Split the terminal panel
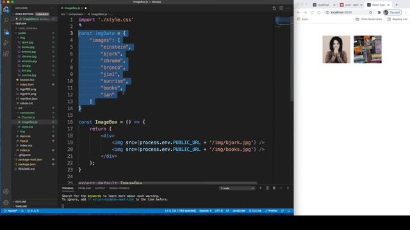The height and width of the screenshot is (230, 410). click(x=267, y=188)
